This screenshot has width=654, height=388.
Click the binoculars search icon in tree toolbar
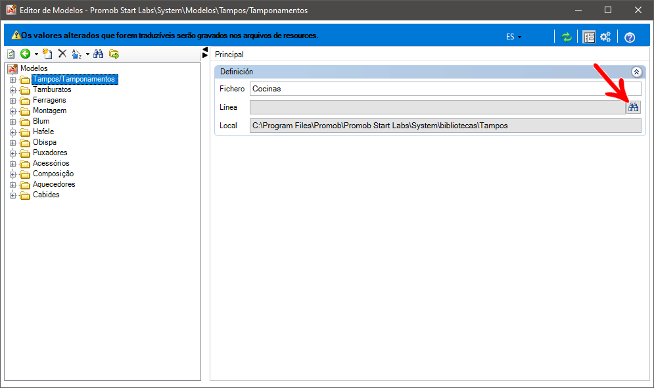(99, 54)
